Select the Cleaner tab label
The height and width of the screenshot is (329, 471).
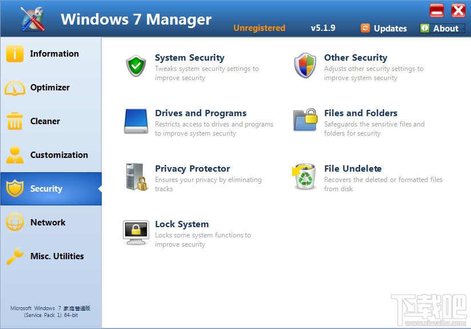coord(45,121)
